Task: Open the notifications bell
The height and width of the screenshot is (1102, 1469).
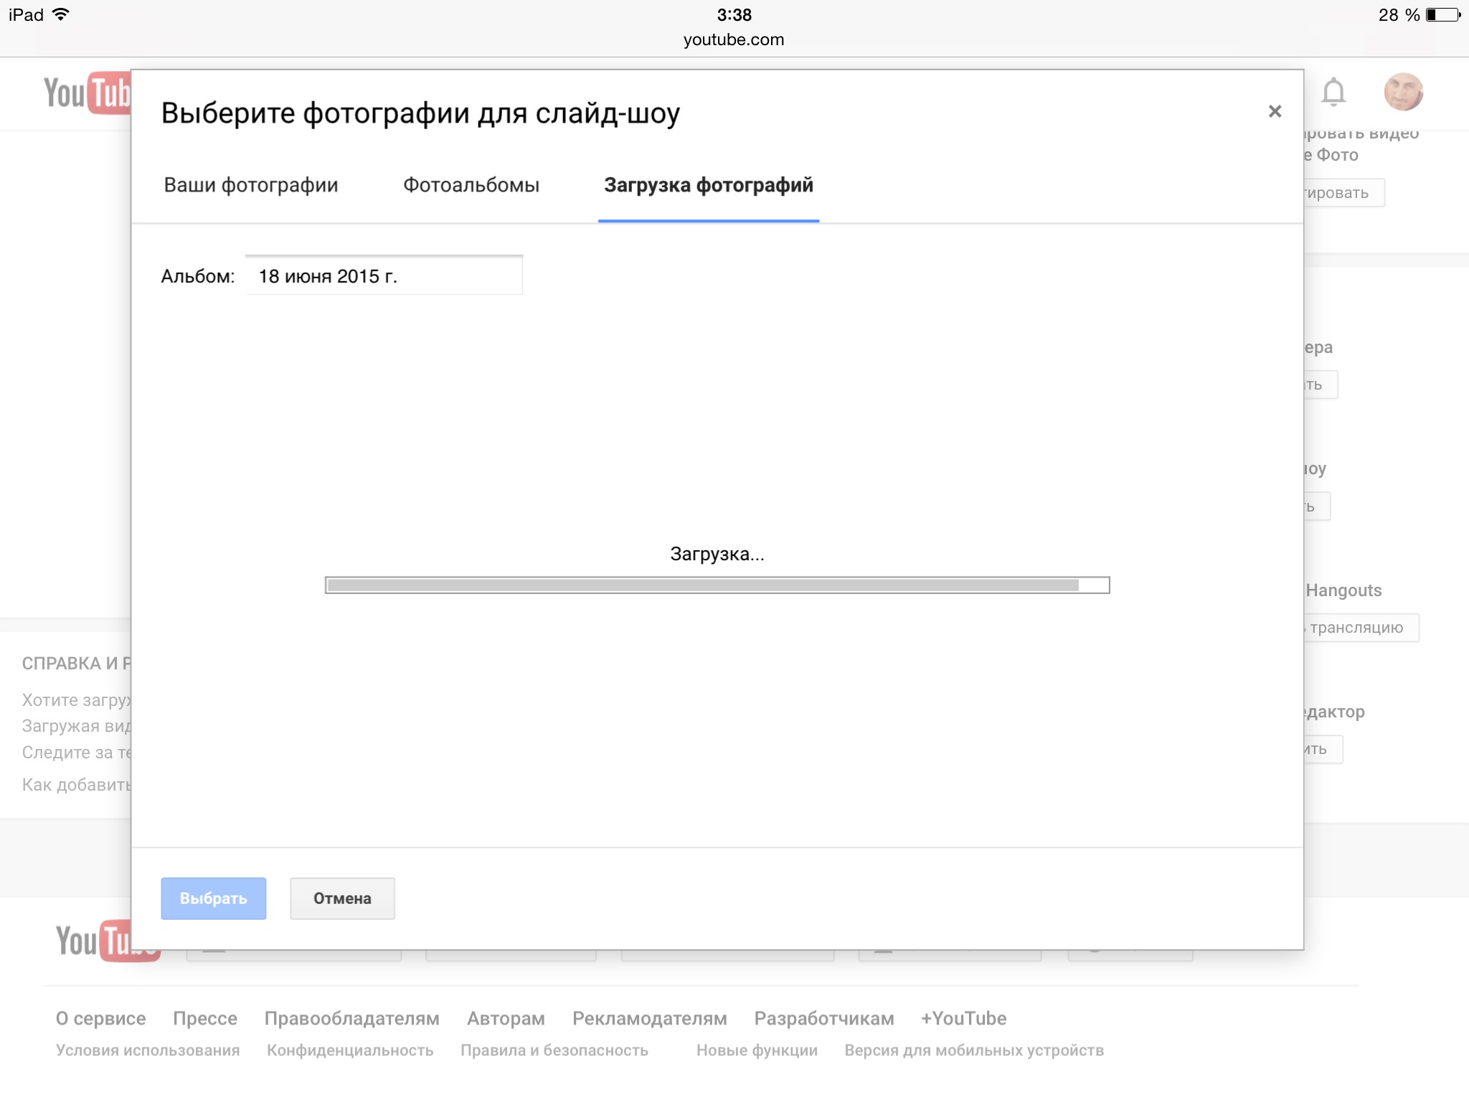Action: click(x=1333, y=92)
